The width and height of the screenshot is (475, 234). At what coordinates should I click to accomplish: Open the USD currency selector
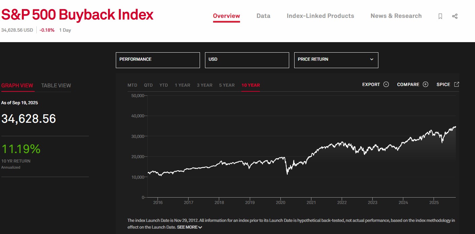pyautogui.click(x=247, y=60)
